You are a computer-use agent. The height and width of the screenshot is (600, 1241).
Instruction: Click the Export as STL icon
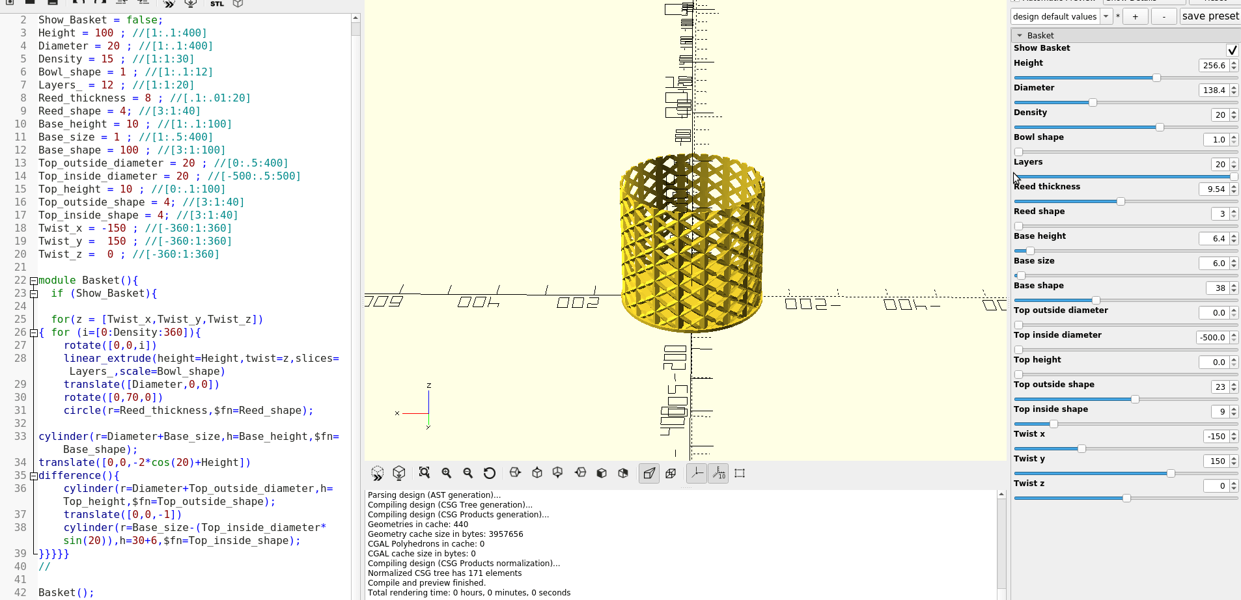[217, 3]
